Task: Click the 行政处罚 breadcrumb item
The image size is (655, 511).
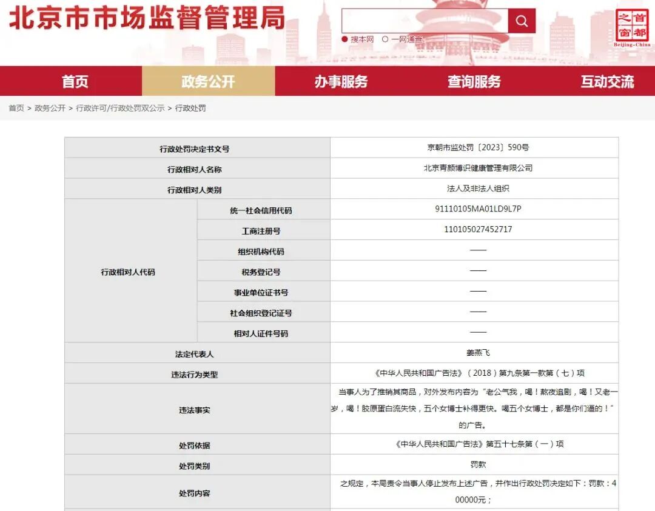Action: point(190,108)
